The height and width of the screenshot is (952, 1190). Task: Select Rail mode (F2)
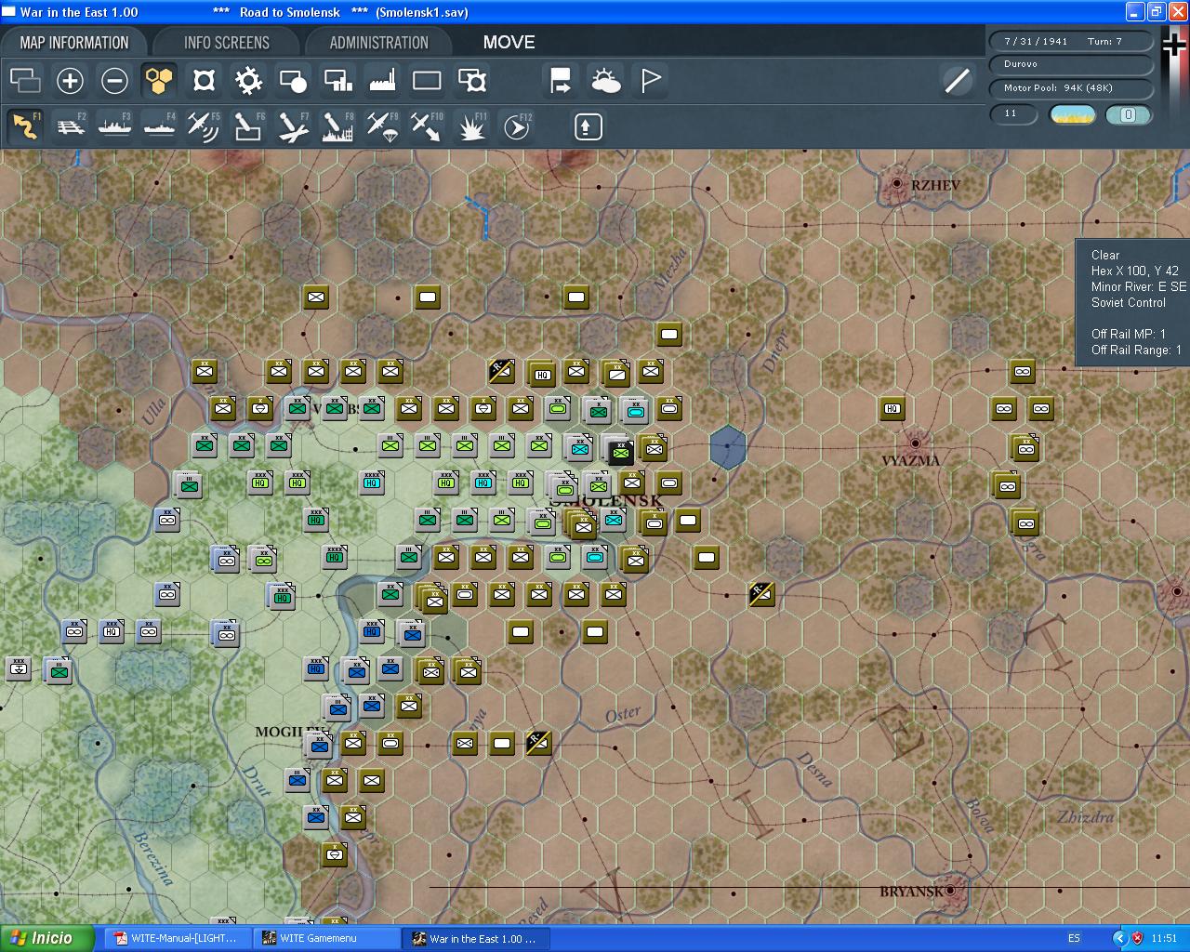pos(70,126)
